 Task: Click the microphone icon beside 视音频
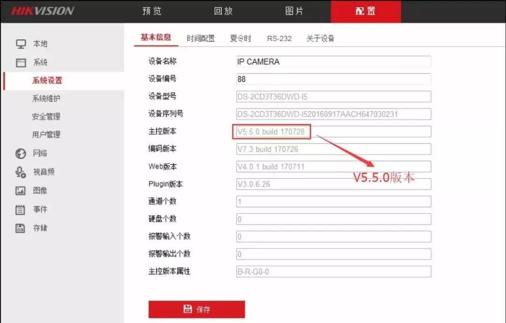click(21, 172)
